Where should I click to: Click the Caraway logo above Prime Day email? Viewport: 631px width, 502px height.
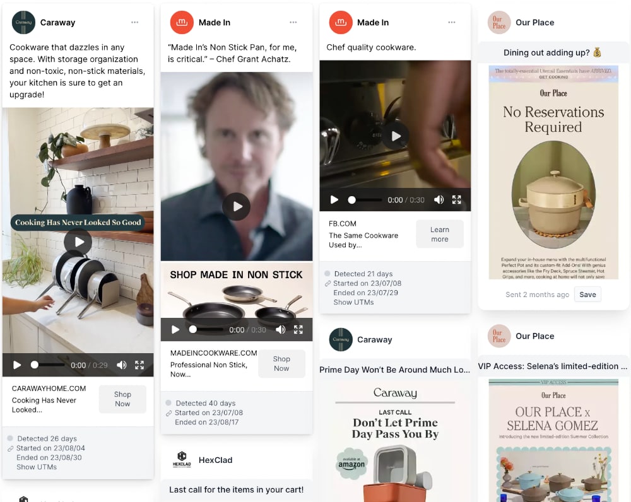(341, 339)
